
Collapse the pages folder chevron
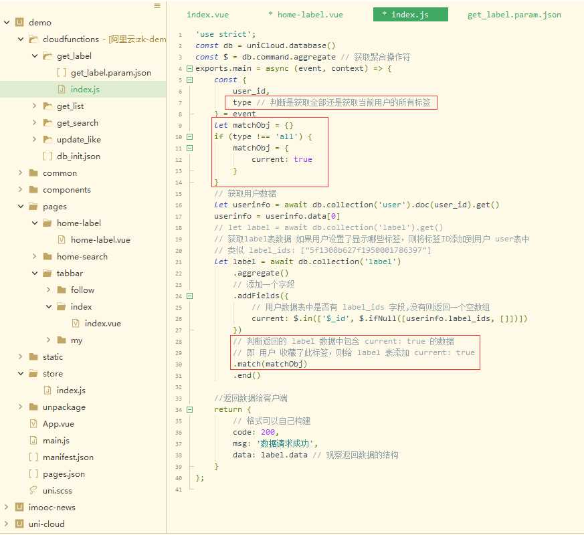point(21,206)
